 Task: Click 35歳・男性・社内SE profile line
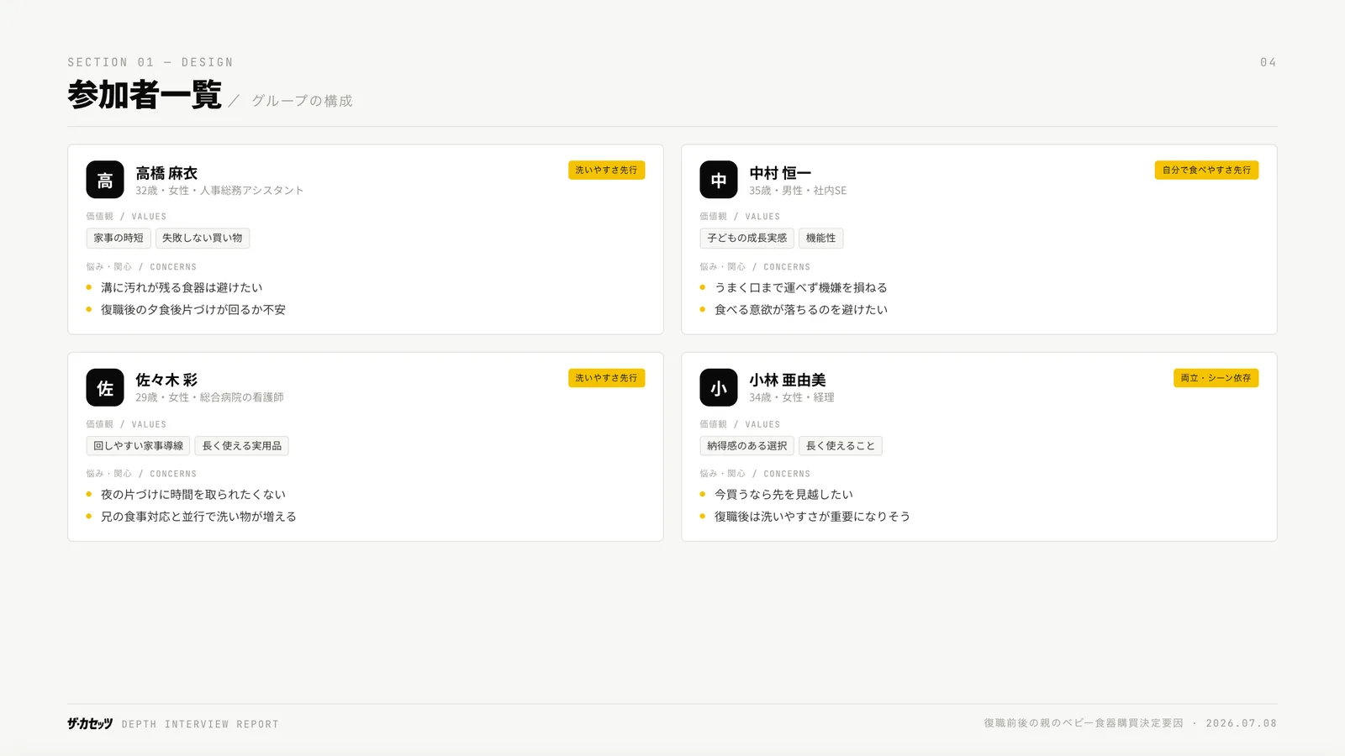(x=798, y=191)
